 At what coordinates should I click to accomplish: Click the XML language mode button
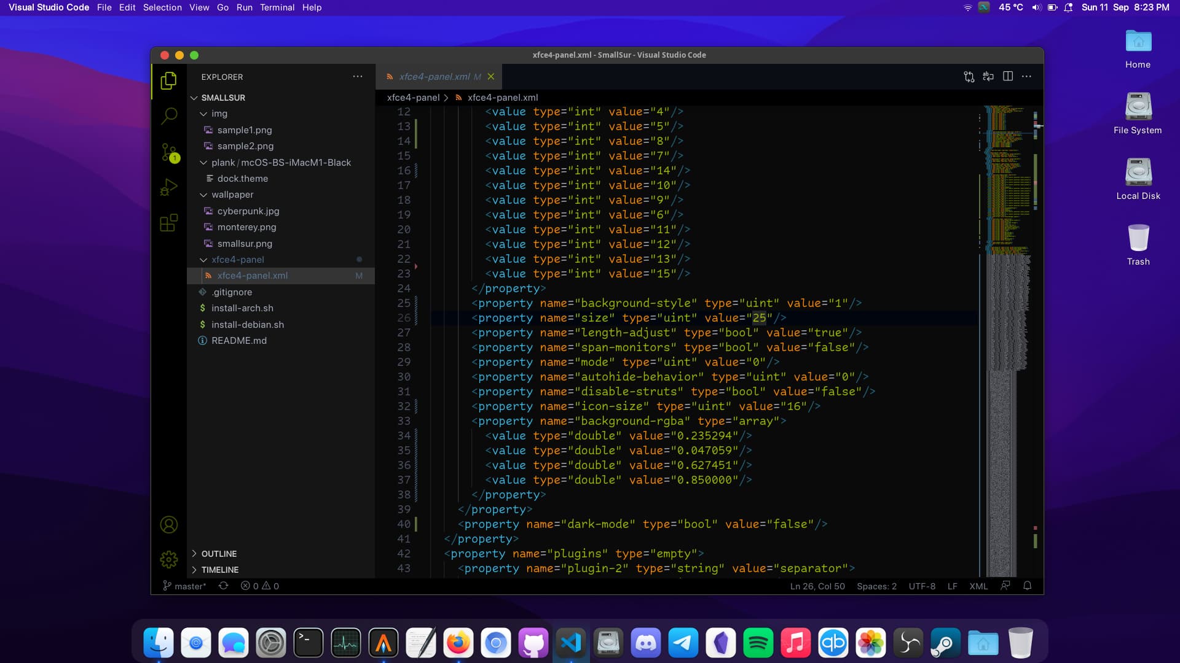(x=978, y=586)
